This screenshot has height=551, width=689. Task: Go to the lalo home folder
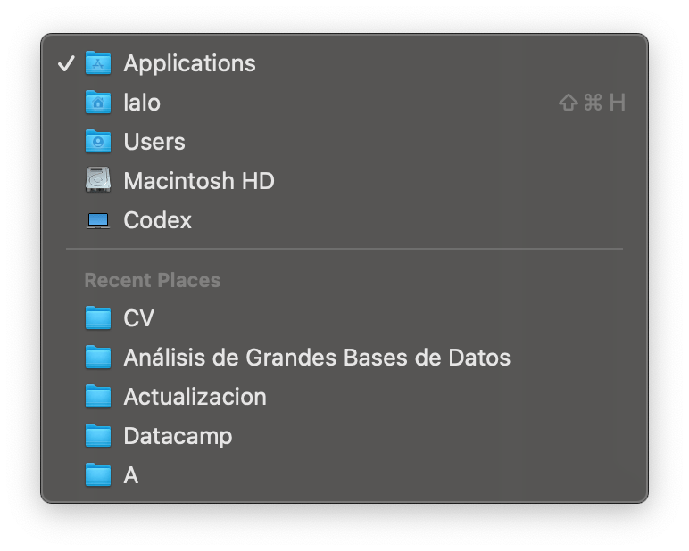click(142, 103)
